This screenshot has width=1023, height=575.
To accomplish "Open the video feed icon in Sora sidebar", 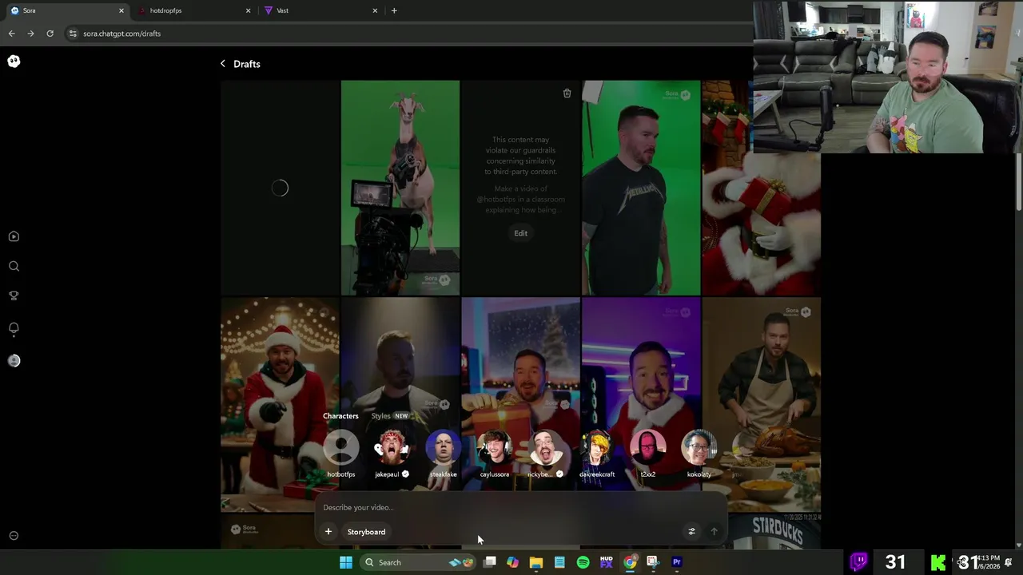I will coord(14,236).
